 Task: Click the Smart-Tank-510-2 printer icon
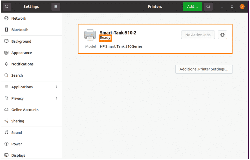[x=90, y=35]
